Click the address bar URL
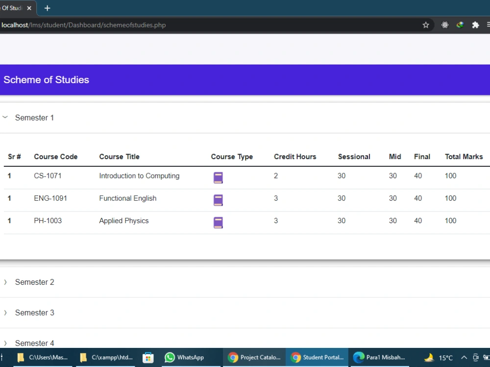 click(84, 25)
